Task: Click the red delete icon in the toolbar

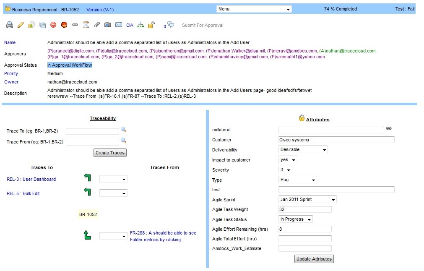Action: pos(53,24)
